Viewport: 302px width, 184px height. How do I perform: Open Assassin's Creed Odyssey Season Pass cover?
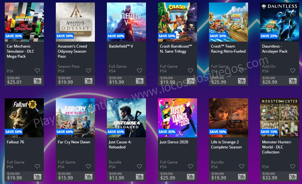click(75, 22)
